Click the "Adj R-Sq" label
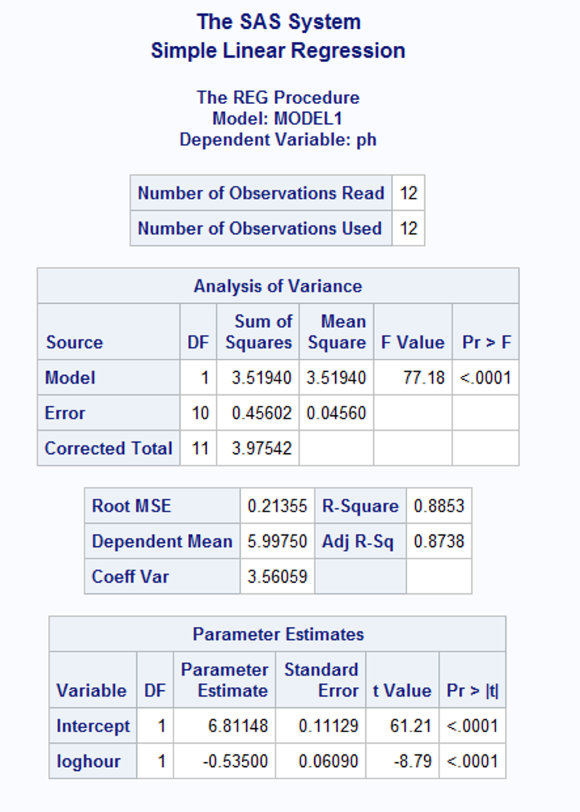This screenshot has width=580, height=812. 358,542
